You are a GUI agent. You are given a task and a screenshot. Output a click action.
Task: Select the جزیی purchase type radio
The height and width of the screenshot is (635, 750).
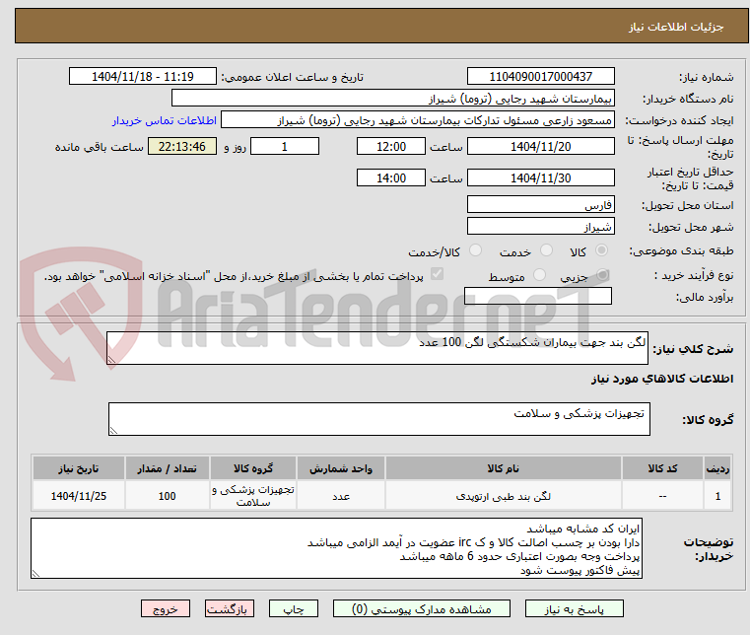click(x=603, y=275)
